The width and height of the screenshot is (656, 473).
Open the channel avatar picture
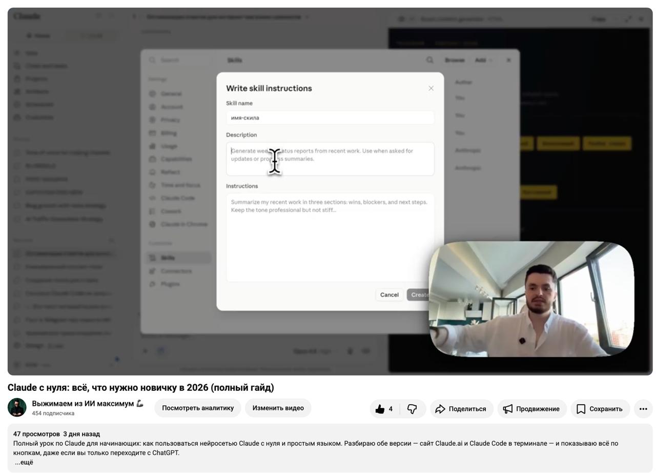tap(17, 407)
